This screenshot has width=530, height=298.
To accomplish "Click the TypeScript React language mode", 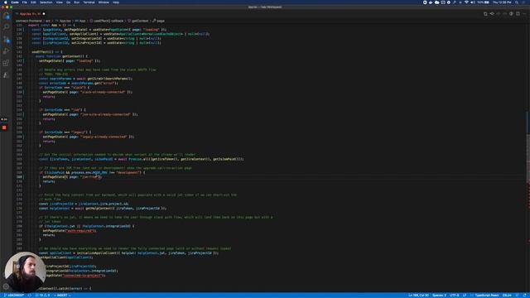I will [x=487, y=296].
